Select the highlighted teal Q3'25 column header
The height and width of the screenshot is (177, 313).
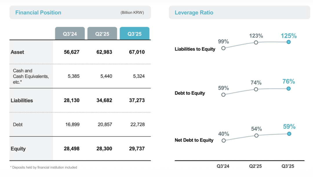click(134, 34)
